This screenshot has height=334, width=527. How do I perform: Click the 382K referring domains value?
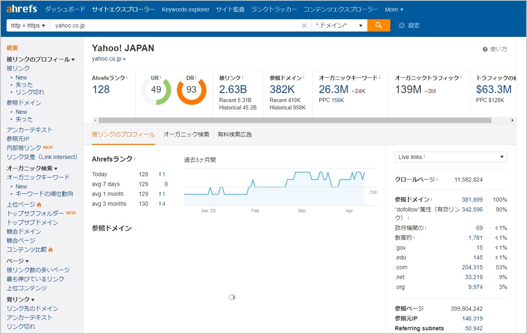(283, 89)
